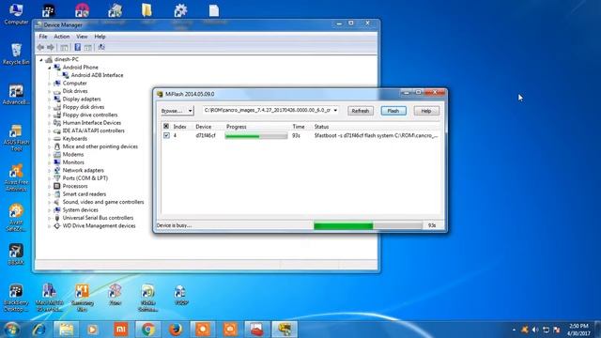Open Recycle Bin desktop icon
This screenshot has height=338, width=601.
coord(16,54)
